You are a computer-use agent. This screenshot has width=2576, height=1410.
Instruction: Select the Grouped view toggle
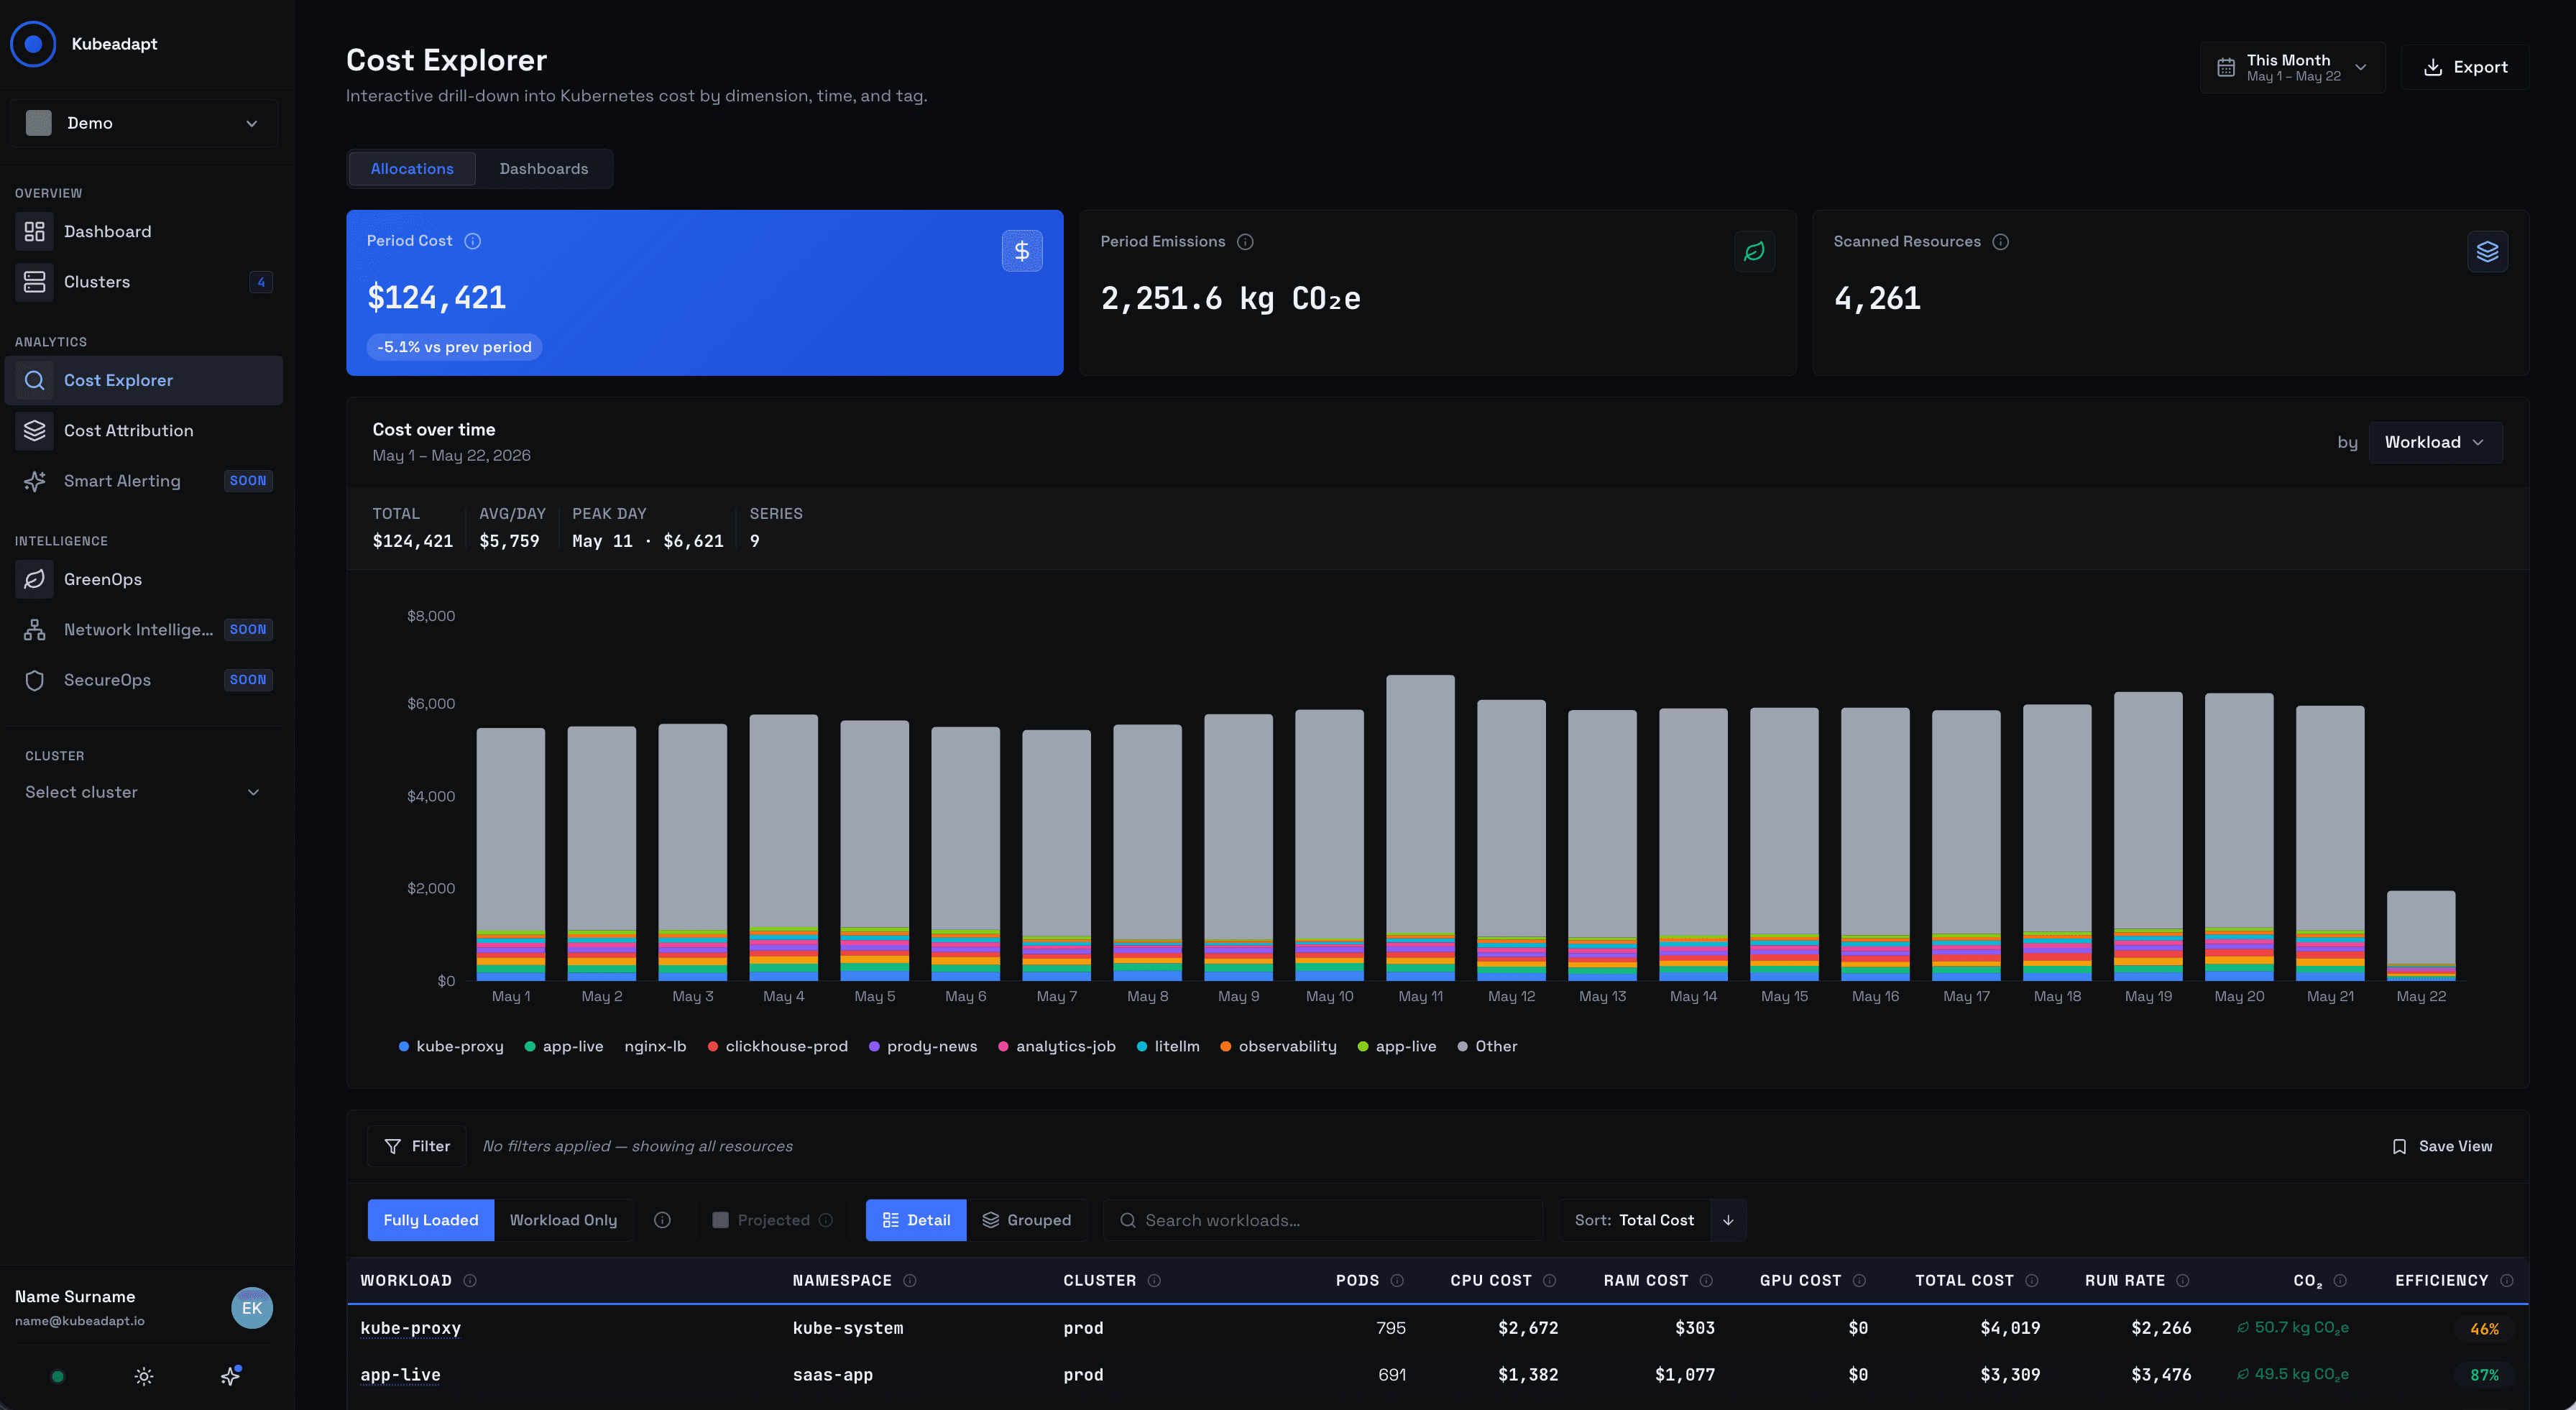[1026, 1220]
